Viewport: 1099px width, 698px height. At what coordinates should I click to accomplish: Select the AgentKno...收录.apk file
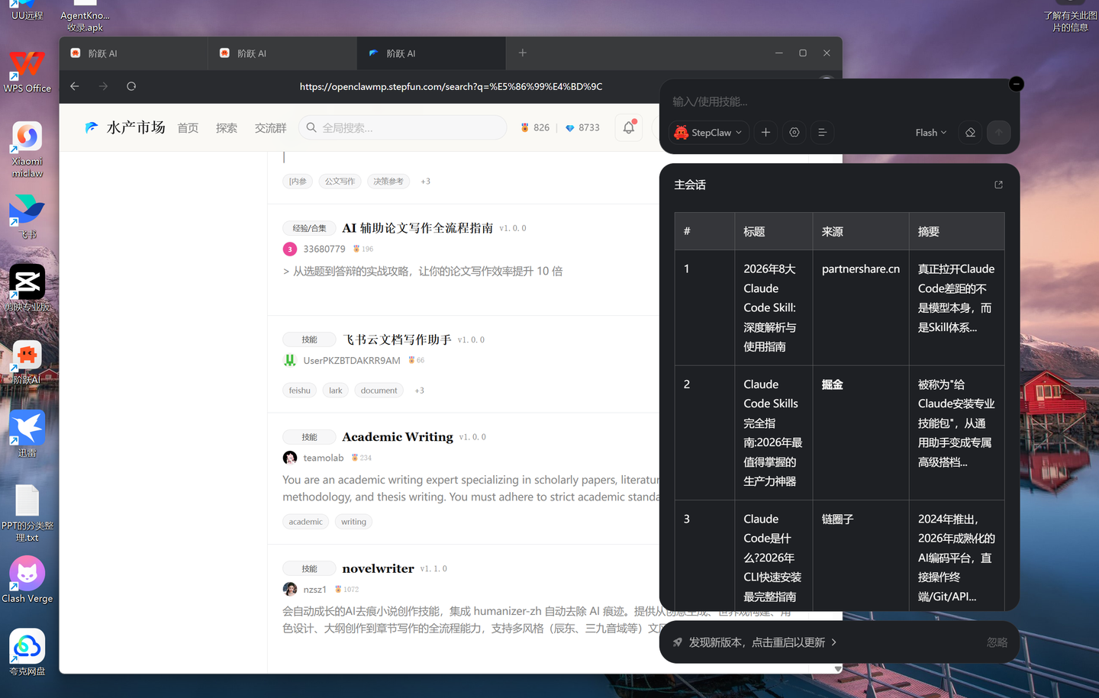(85, 16)
